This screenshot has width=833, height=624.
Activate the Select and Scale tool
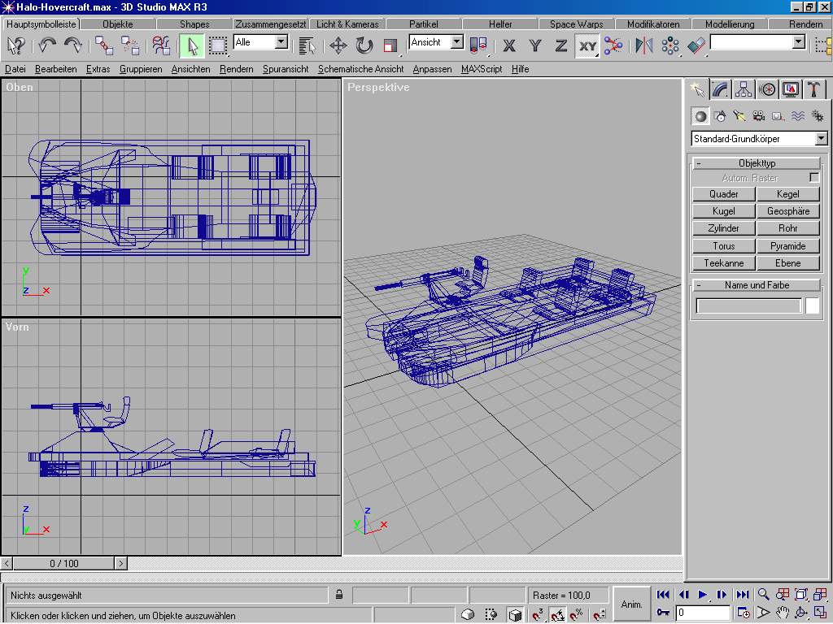(390, 45)
